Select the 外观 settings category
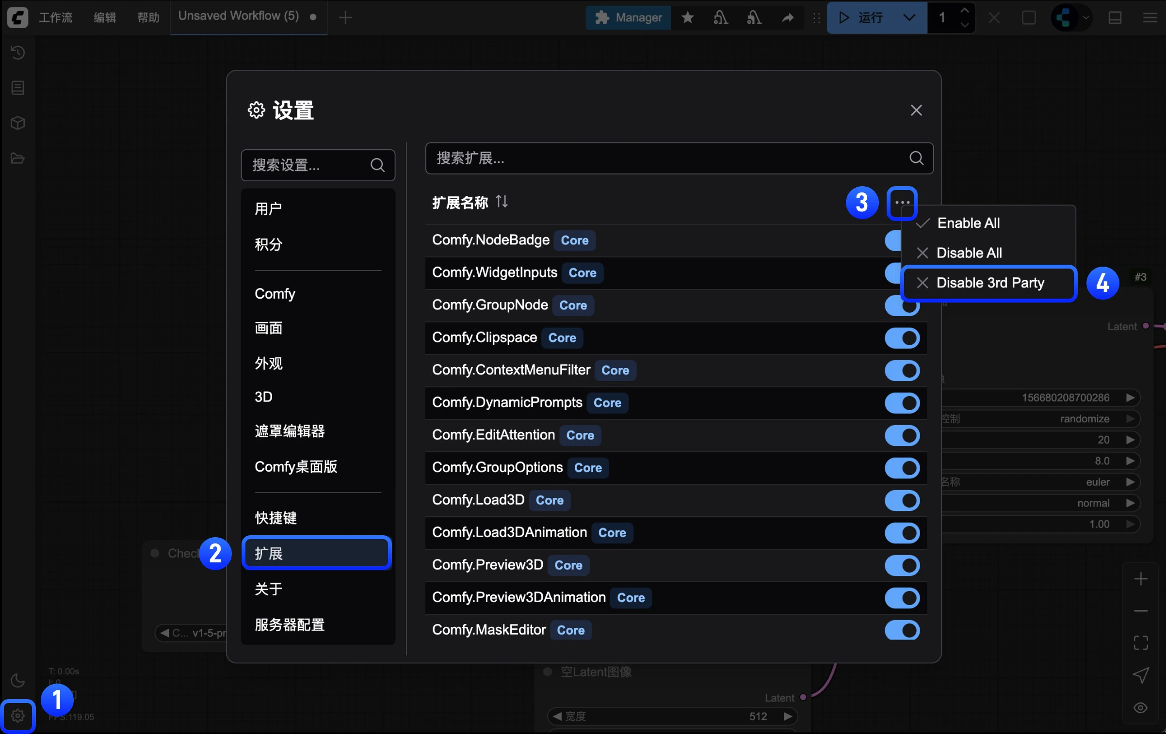 pos(269,363)
